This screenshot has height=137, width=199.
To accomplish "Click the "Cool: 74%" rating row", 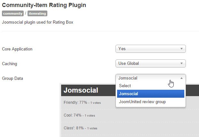I will click(79, 115).
